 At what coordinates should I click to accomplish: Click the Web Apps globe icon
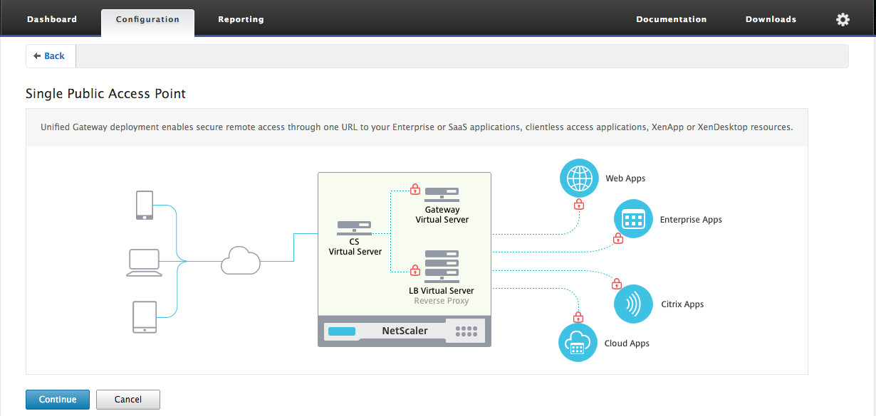(x=579, y=178)
